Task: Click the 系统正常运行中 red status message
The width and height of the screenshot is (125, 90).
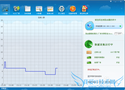Action: (94, 70)
